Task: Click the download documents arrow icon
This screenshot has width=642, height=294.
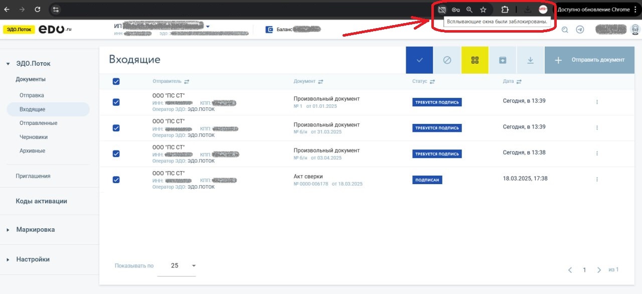Action: pos(530,60)
